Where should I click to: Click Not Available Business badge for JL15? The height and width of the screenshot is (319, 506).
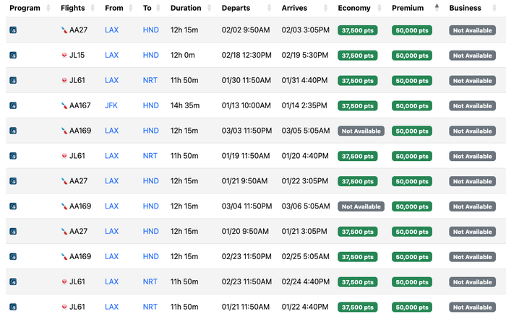point(473,56)
